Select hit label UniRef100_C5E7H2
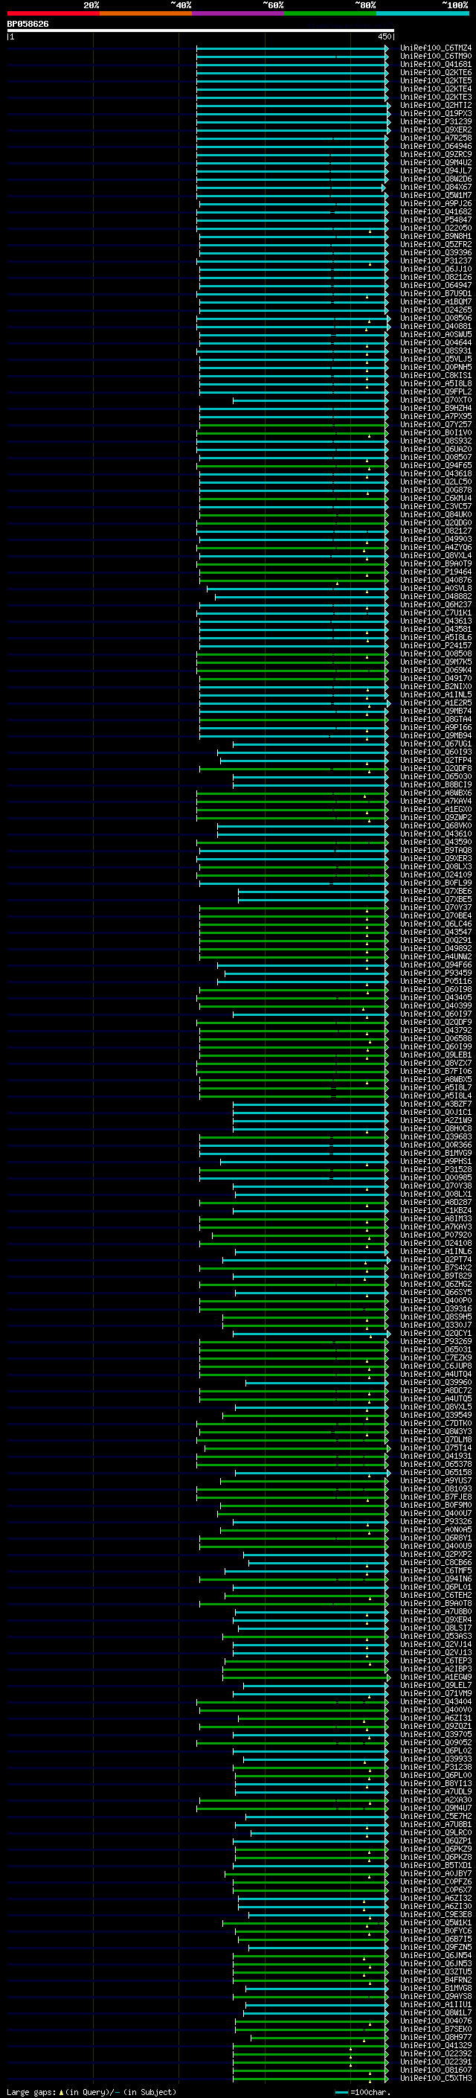This screenshot has width=476, height=2098. point(435,1816)
